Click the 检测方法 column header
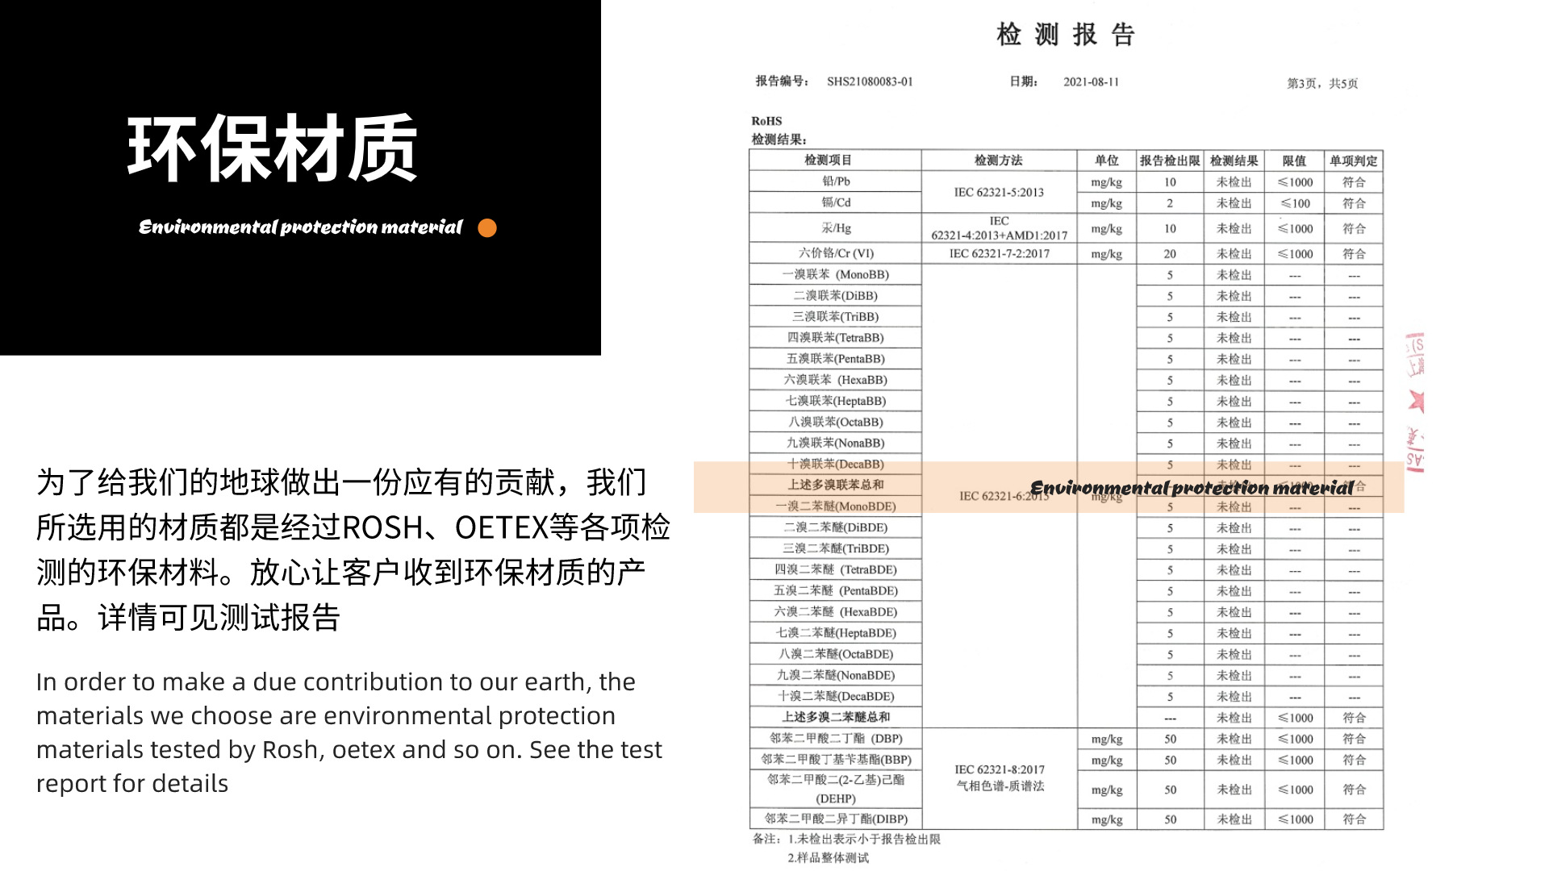1549x871 pixels. [x=998, y=160]
